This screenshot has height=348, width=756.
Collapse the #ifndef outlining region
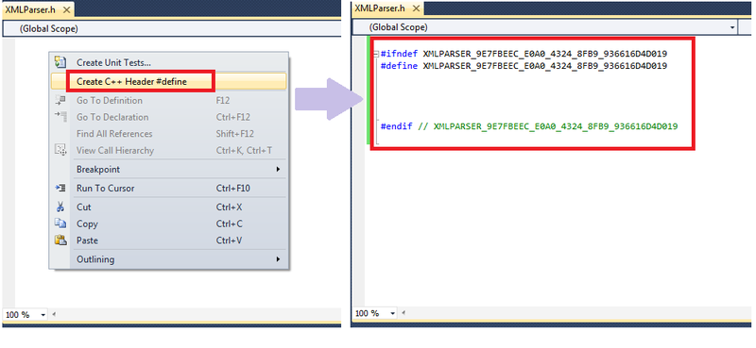pyautogui.click(x=376, y=54)
